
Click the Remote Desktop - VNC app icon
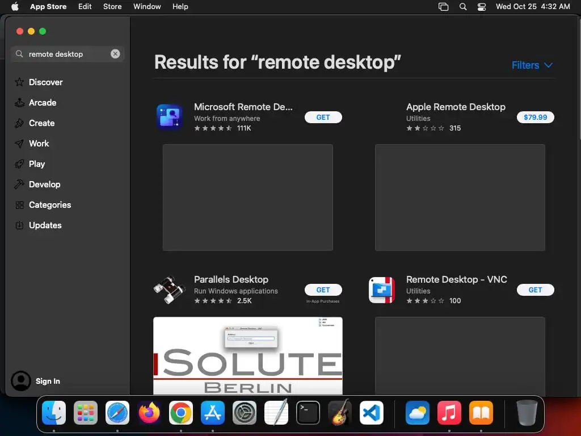pyautogui.click(x=382, y=290)
